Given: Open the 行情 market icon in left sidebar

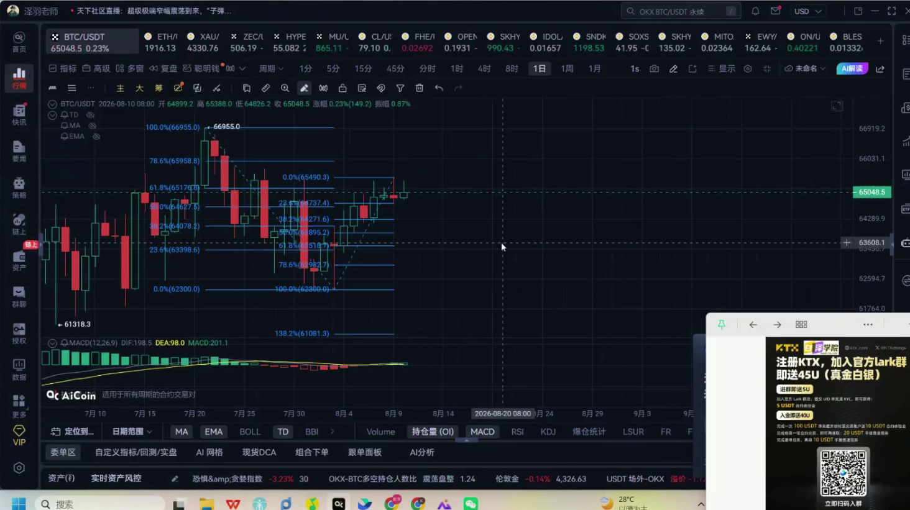Looking at the screenshot, I should point(19,78).
